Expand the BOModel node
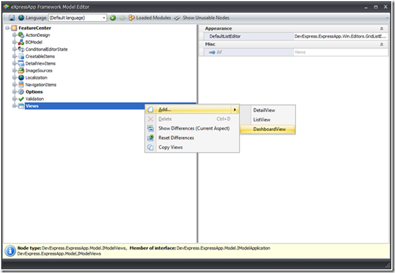The width and height of the screenshot is (395, 273). click(14, 42)
